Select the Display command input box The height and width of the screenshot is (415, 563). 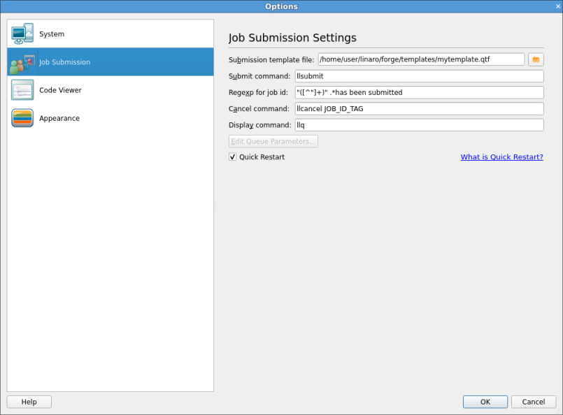419,125
